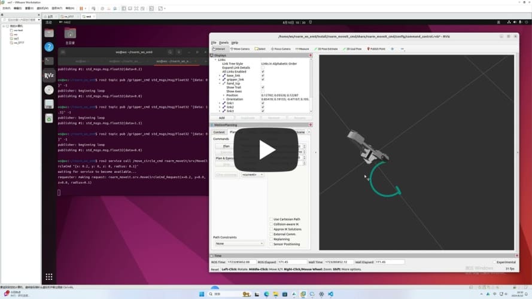Click the Windows Start button on taskbar
Viewport: 532px width, 299px height.
click(202, 294)
